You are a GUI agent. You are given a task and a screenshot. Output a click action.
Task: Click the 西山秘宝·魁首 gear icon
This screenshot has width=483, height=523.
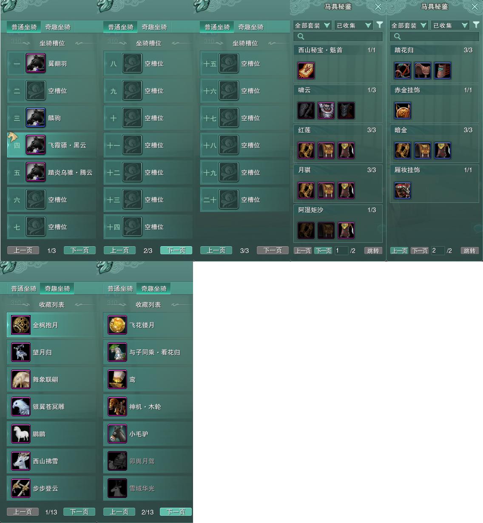(306, 71)
